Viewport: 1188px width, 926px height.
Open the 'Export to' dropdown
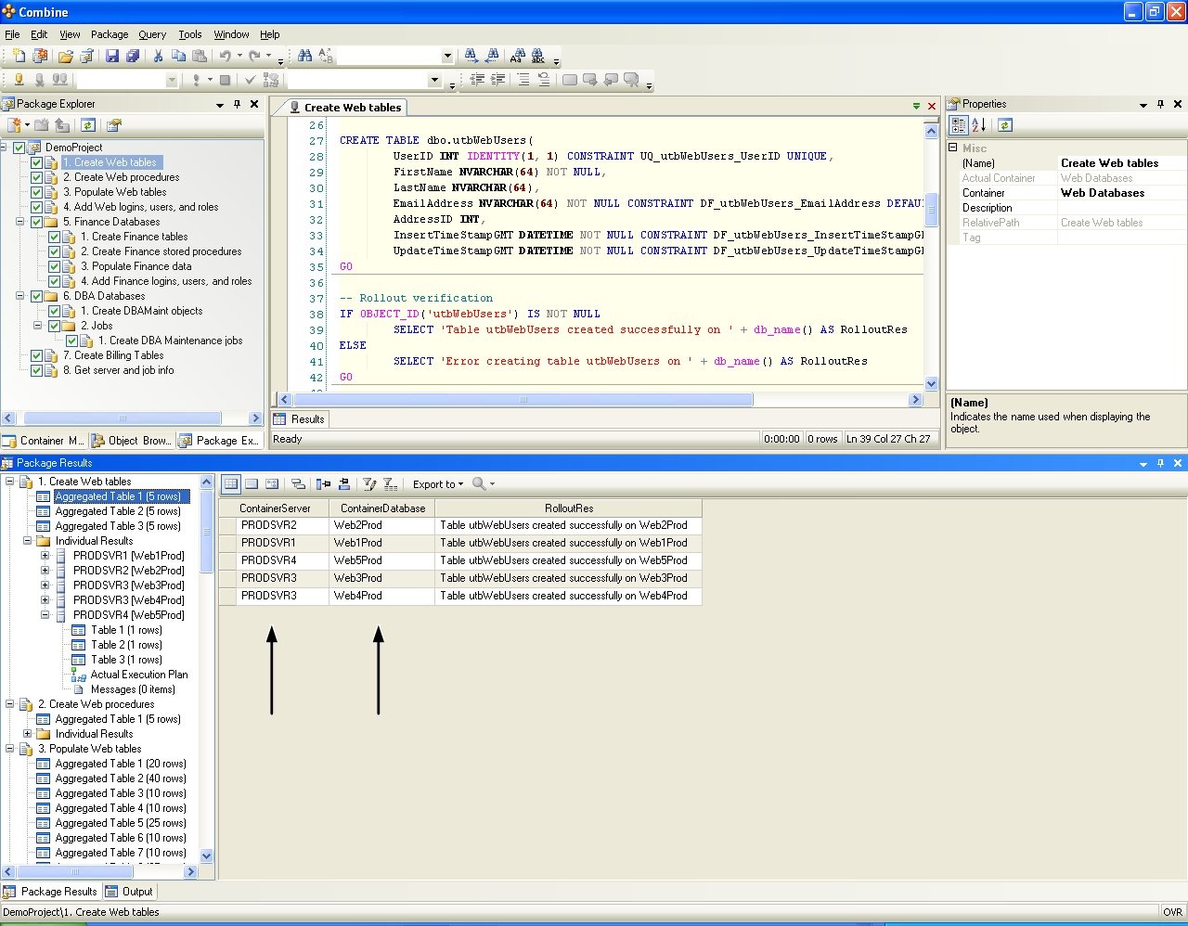pos(437,484)
